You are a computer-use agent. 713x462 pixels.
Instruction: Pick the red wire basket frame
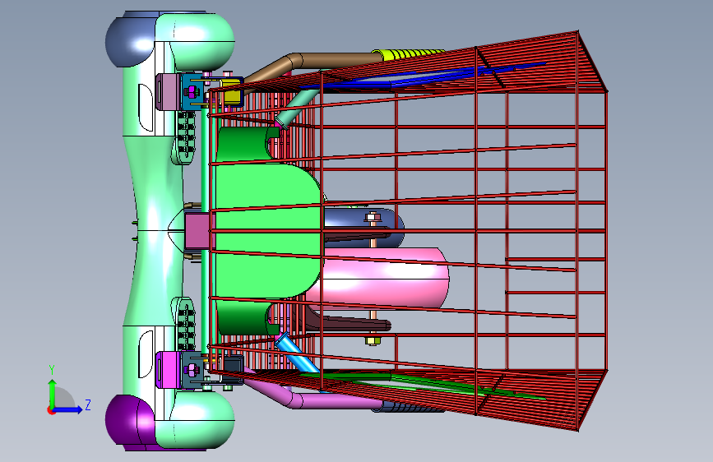click(x=410, y=232)
